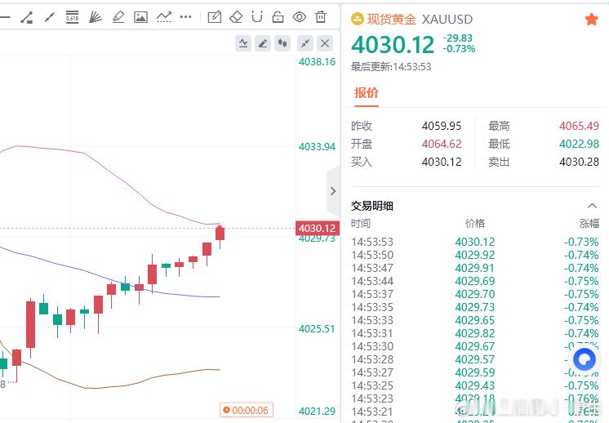Select the 14:53:28 row price 4029.57
This screenshot has width=609, height=423.
(x=475, y=359)
